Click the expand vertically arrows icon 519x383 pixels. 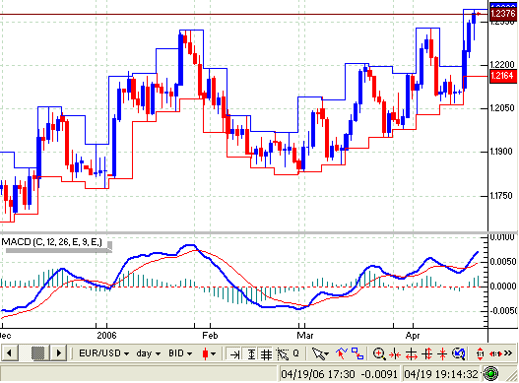pos(427,353)
